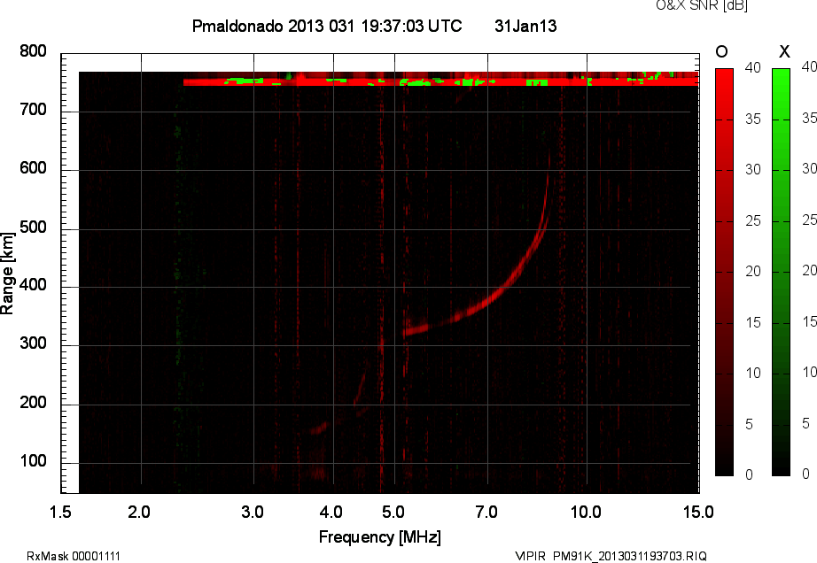817x563 pixels.
Task: Click the 3.0 frequency tick label
Action: [253, 513]
